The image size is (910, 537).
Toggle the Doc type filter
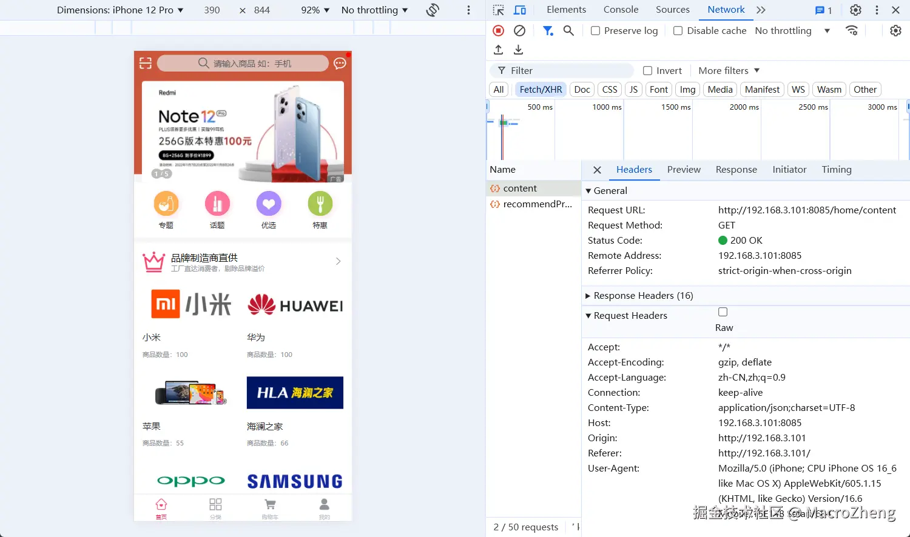582,90
